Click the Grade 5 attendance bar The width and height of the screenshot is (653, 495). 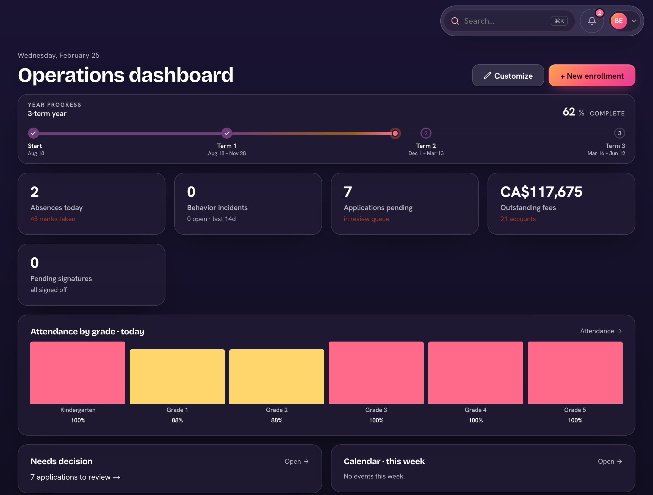575,372
